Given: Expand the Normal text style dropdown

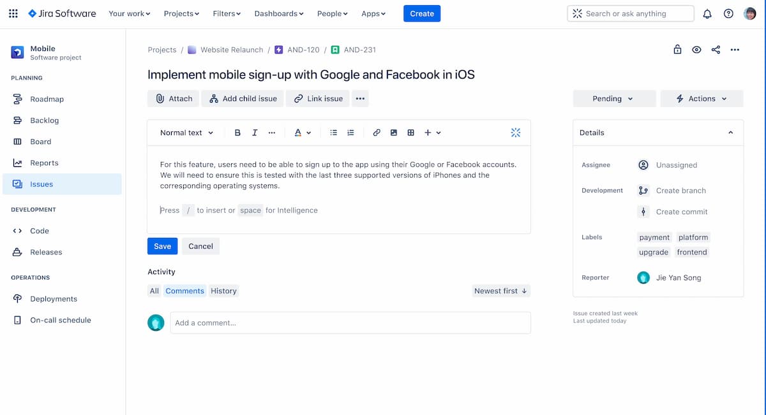Looking at the screenshot, I should click(186, 133).
